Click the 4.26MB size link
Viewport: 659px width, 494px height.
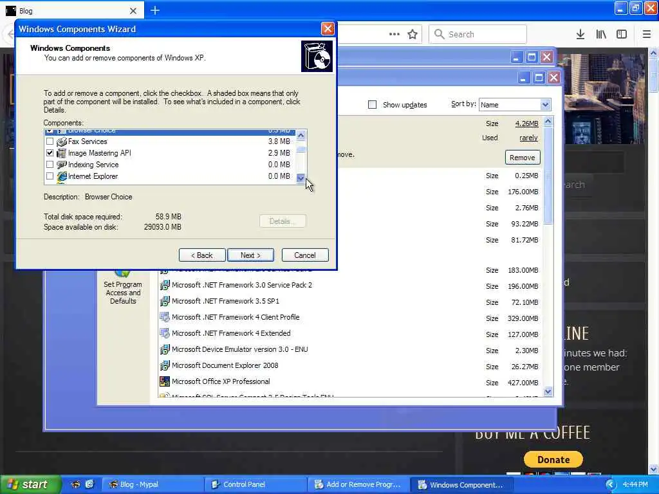526,123
